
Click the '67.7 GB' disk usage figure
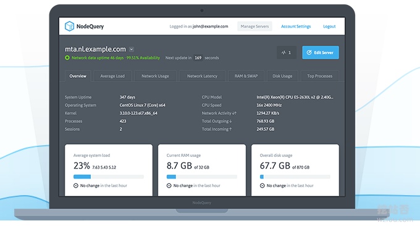[x=275, y=165]
